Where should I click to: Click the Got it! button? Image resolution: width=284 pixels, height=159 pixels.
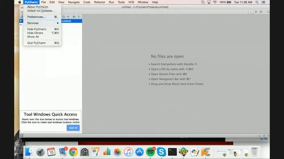73,128
